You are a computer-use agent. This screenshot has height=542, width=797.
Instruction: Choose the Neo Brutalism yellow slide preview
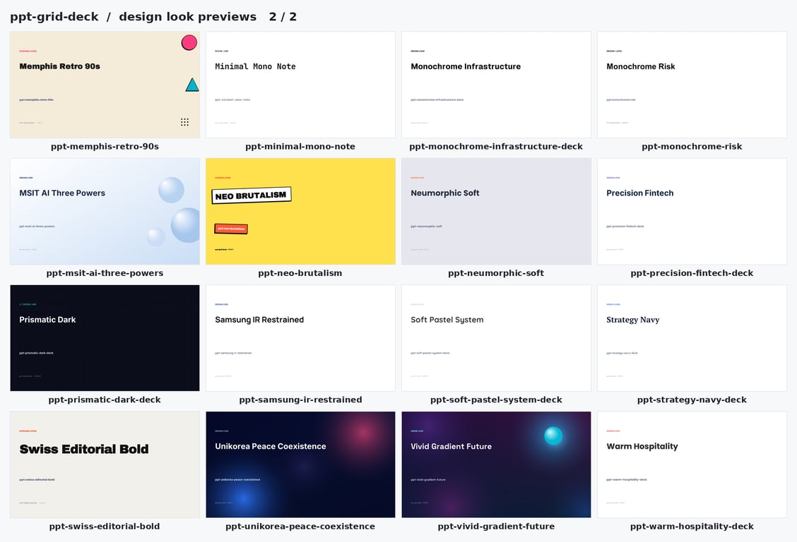300,211
